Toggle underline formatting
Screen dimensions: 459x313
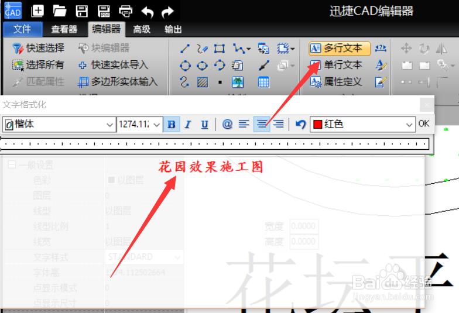coord(205,124)
